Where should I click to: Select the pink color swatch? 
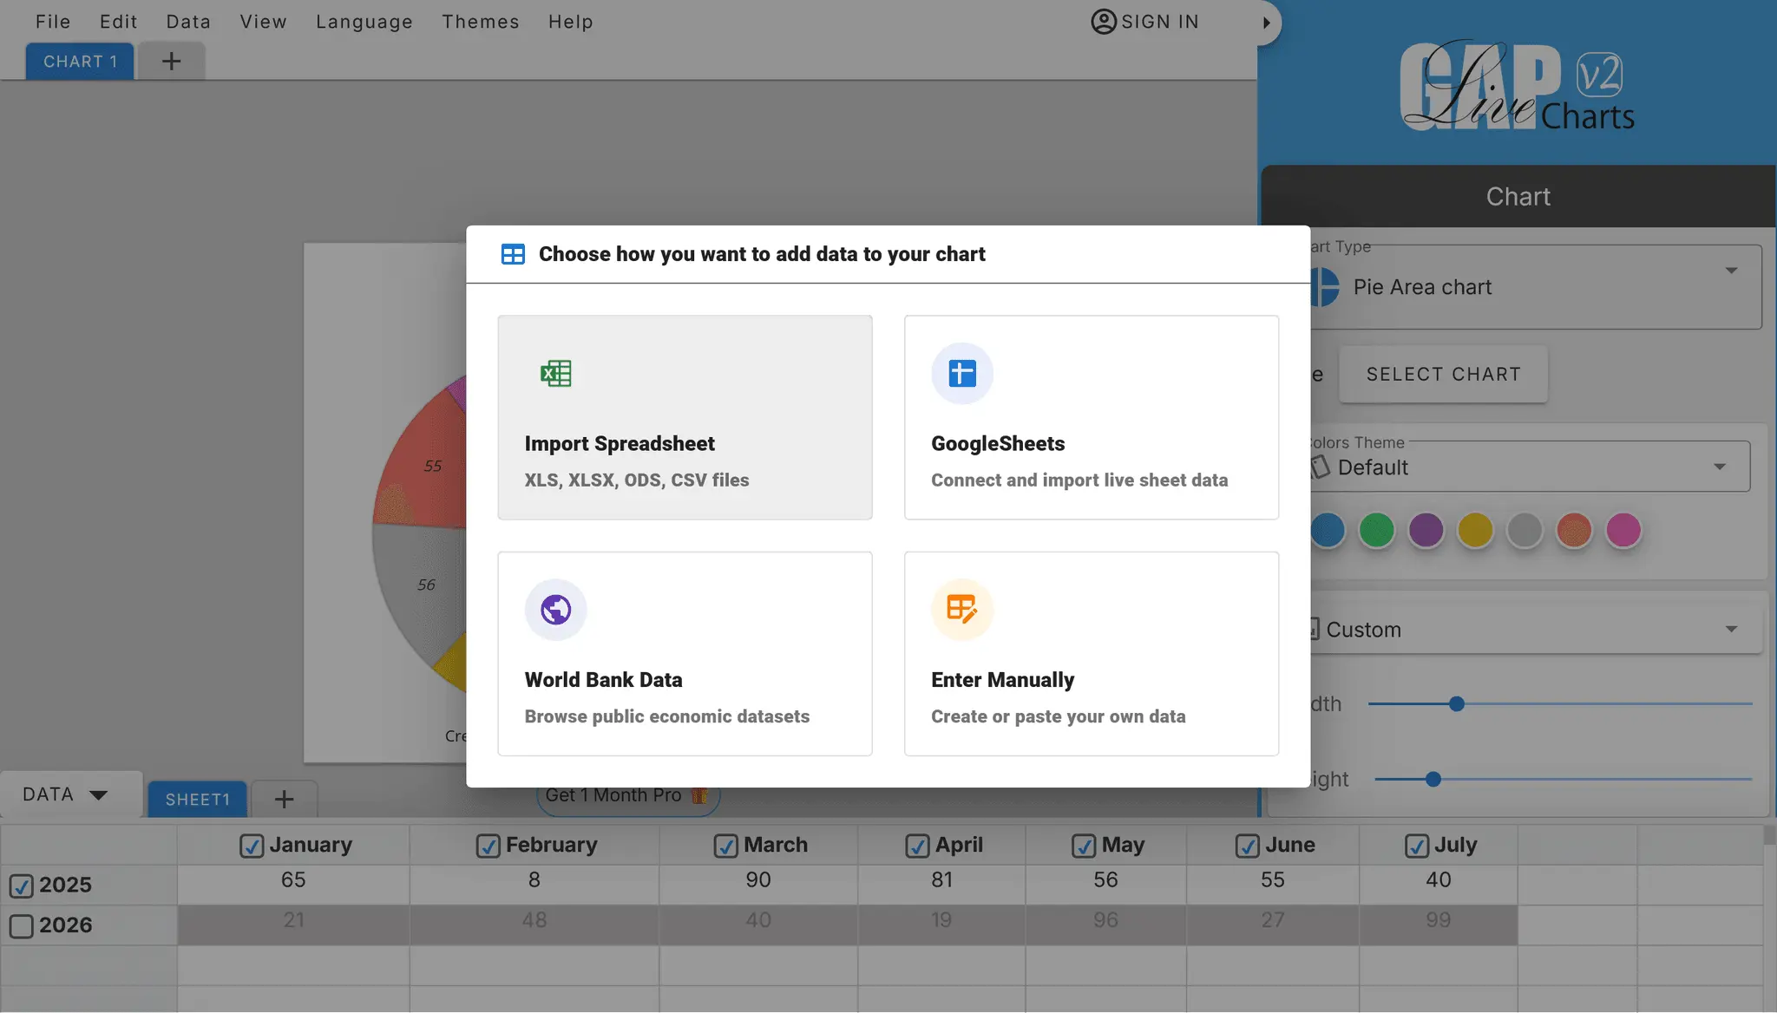1623,530
